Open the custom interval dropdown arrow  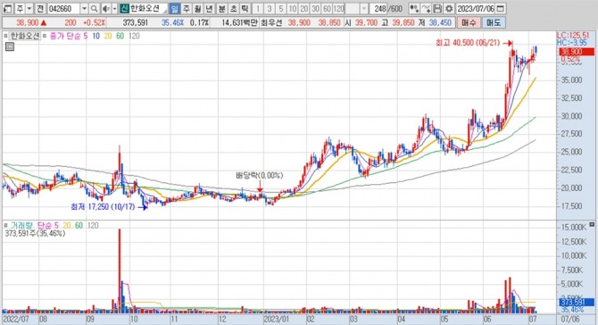(364, 8)
